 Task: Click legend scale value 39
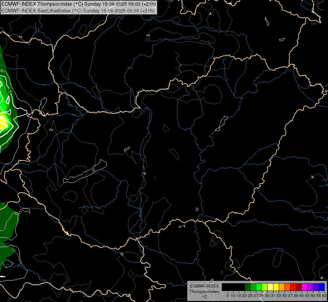[x=296, y=296]
